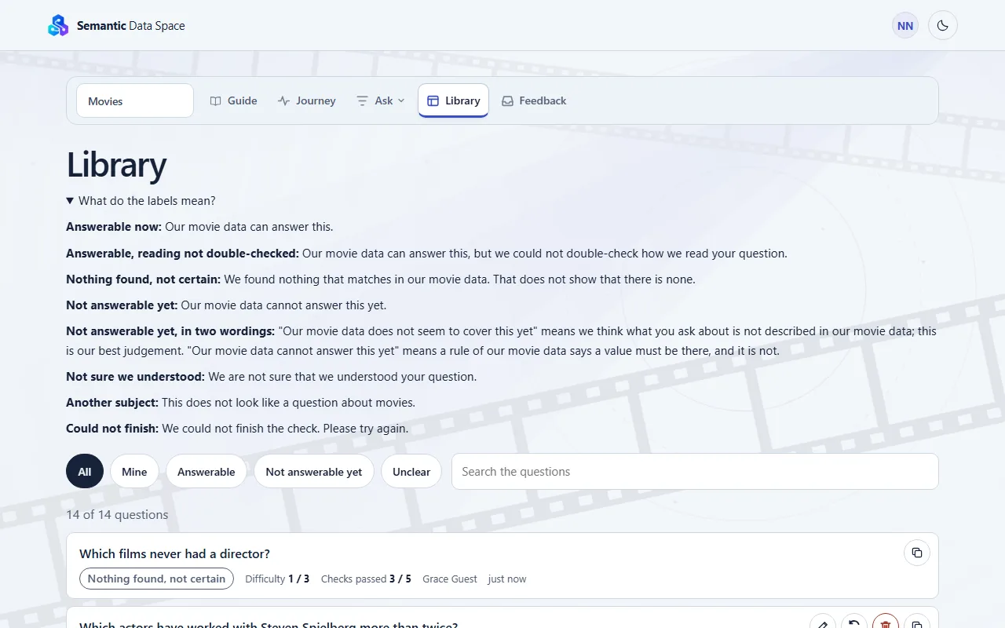Expand the Ask dropdown menu

[381, 100]
